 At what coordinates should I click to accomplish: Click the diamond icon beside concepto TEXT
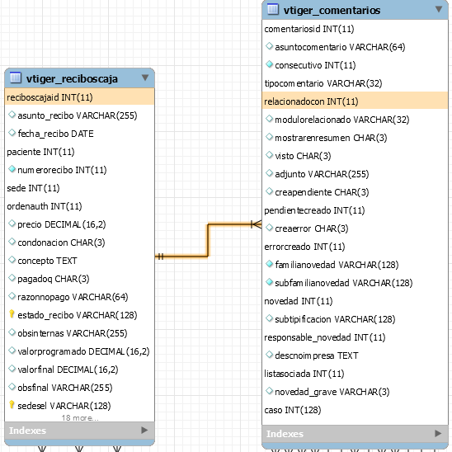click(12, 260)
